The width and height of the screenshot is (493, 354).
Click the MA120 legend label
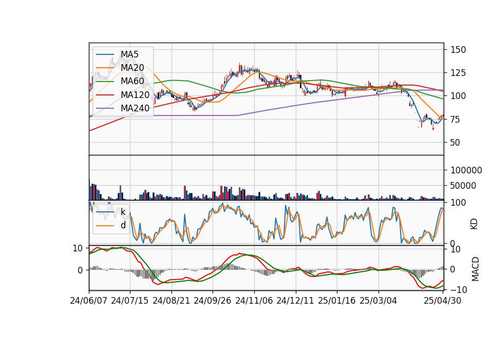point(135,94)
